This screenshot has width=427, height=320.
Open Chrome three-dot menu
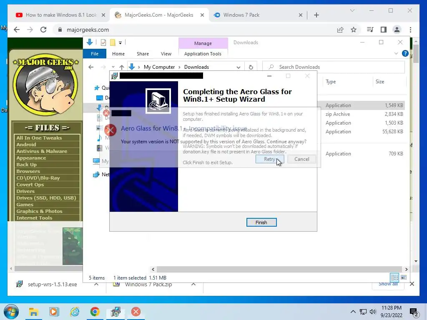pos(410,30)
